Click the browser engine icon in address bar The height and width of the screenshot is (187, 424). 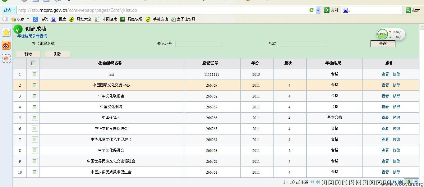tap(311, 10)
